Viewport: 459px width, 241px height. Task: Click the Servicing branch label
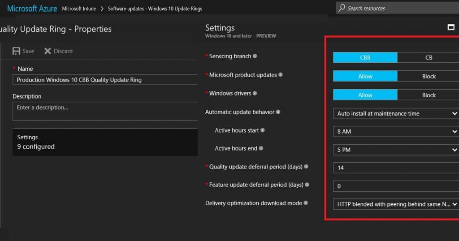(230, 56)
